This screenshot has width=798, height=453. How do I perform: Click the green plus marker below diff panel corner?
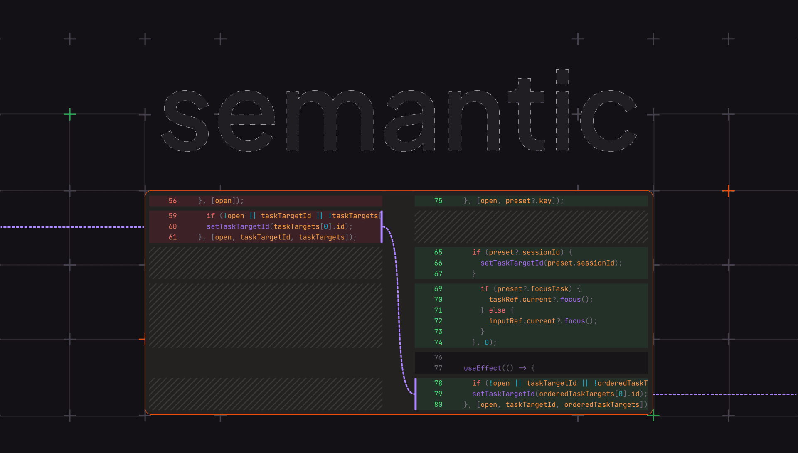[653, 415]
